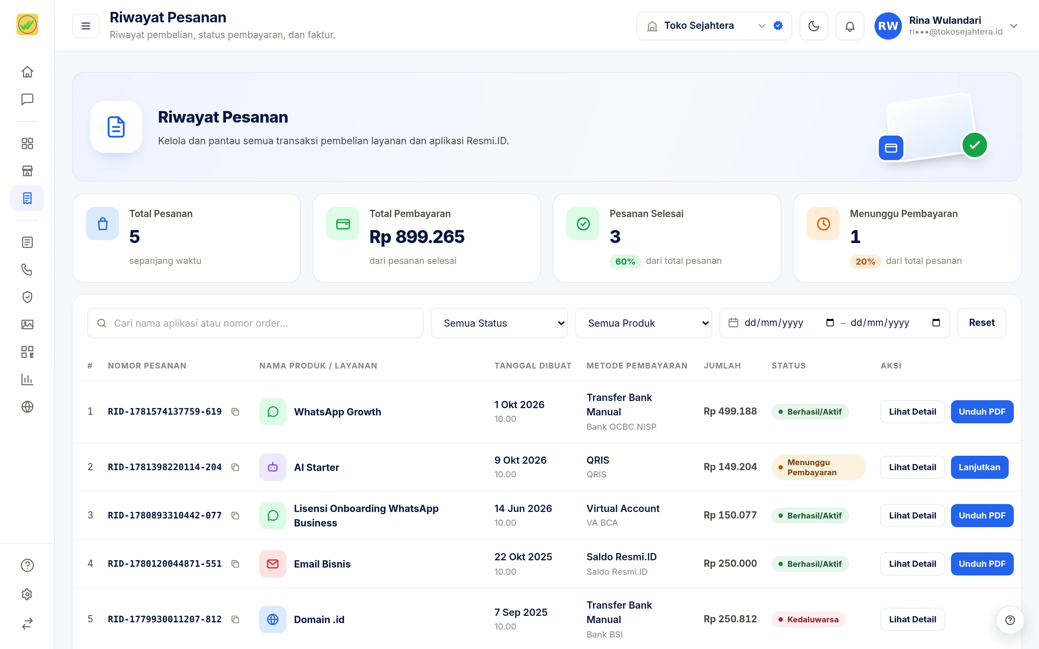Open the Semua Status dropdown
Viewport: 1039px width, 649px height.
pyautogui.click(x=499, y=323)
